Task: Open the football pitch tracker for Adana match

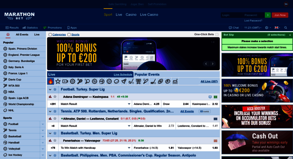Action: [215, 97]
